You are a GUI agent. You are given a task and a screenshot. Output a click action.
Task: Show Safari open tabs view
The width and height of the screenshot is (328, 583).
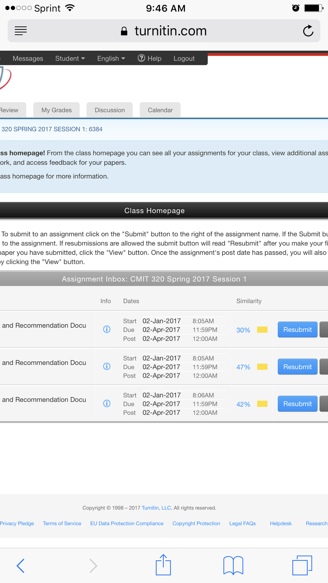point(302,565)
